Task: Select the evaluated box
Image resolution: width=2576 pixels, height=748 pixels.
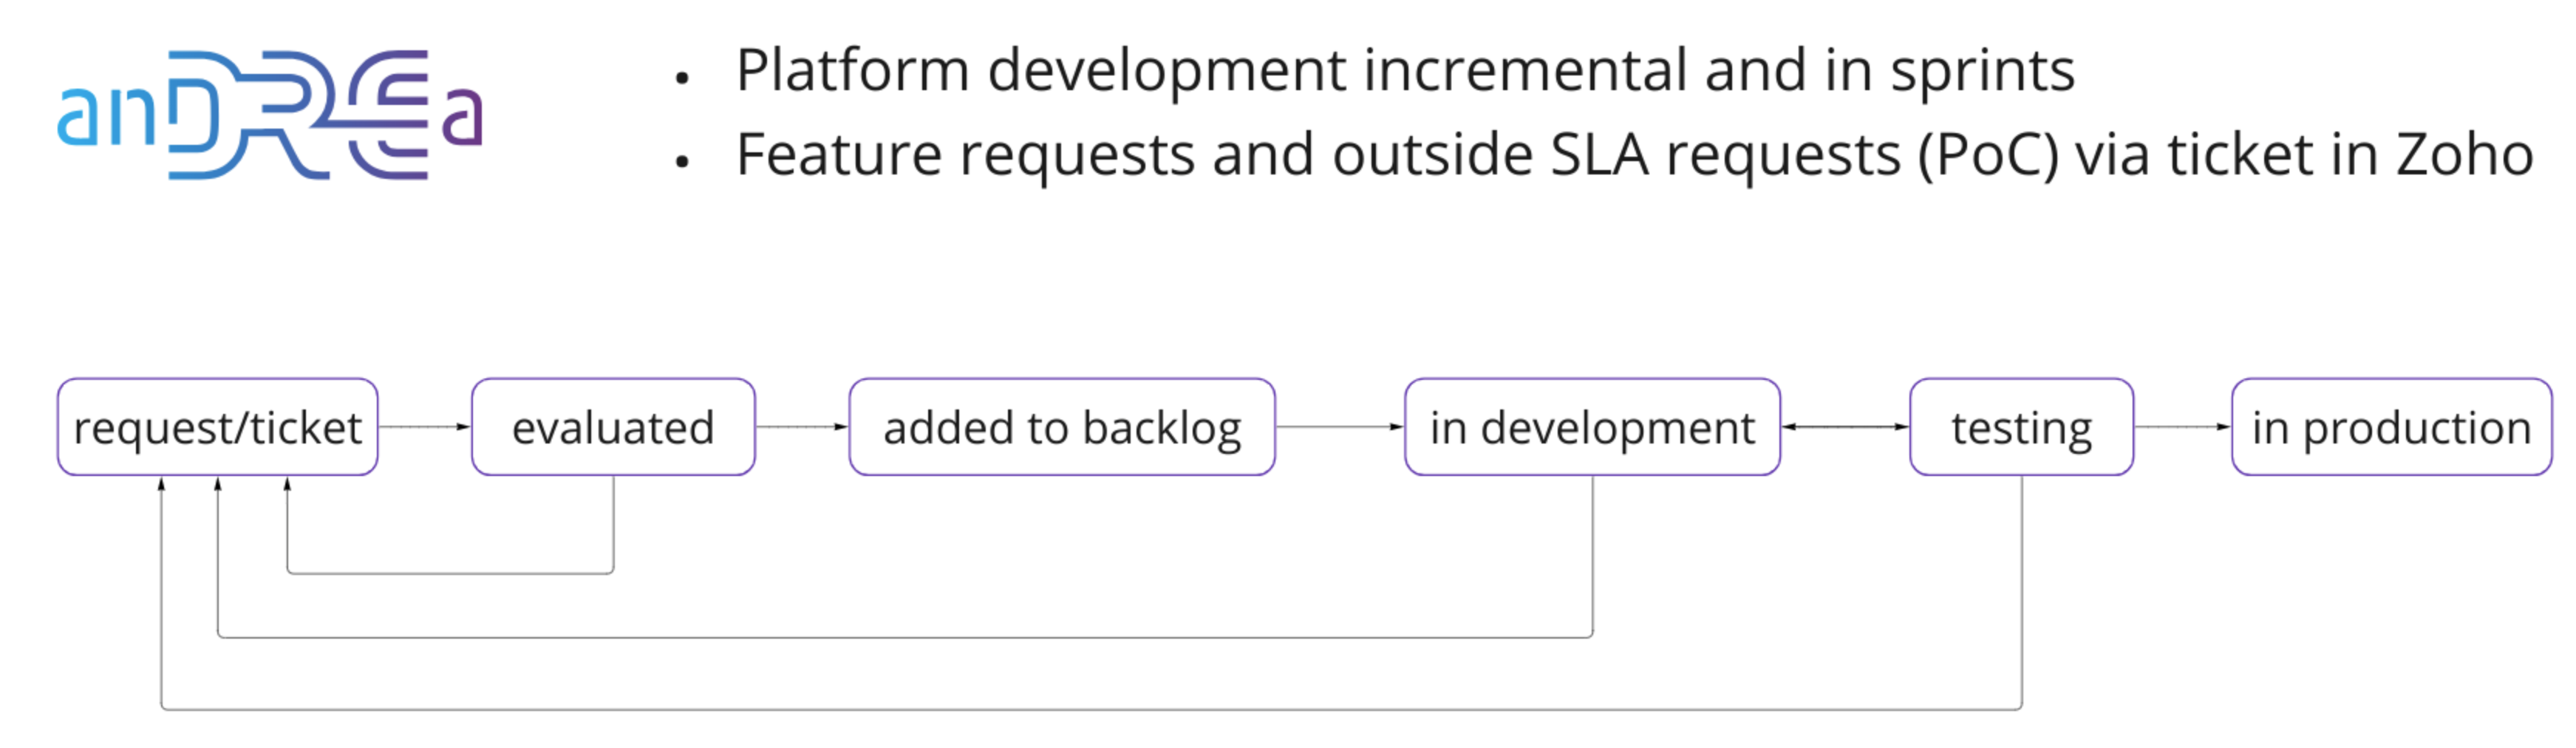Action: pos(613,427)
